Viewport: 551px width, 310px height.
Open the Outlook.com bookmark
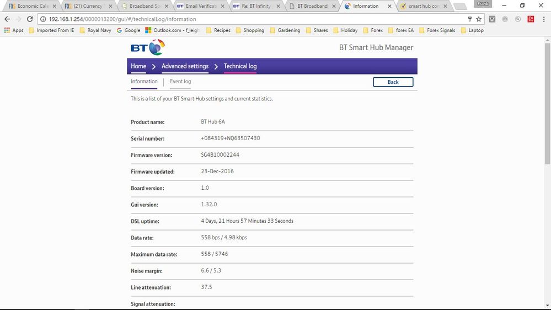pos(173,30)
